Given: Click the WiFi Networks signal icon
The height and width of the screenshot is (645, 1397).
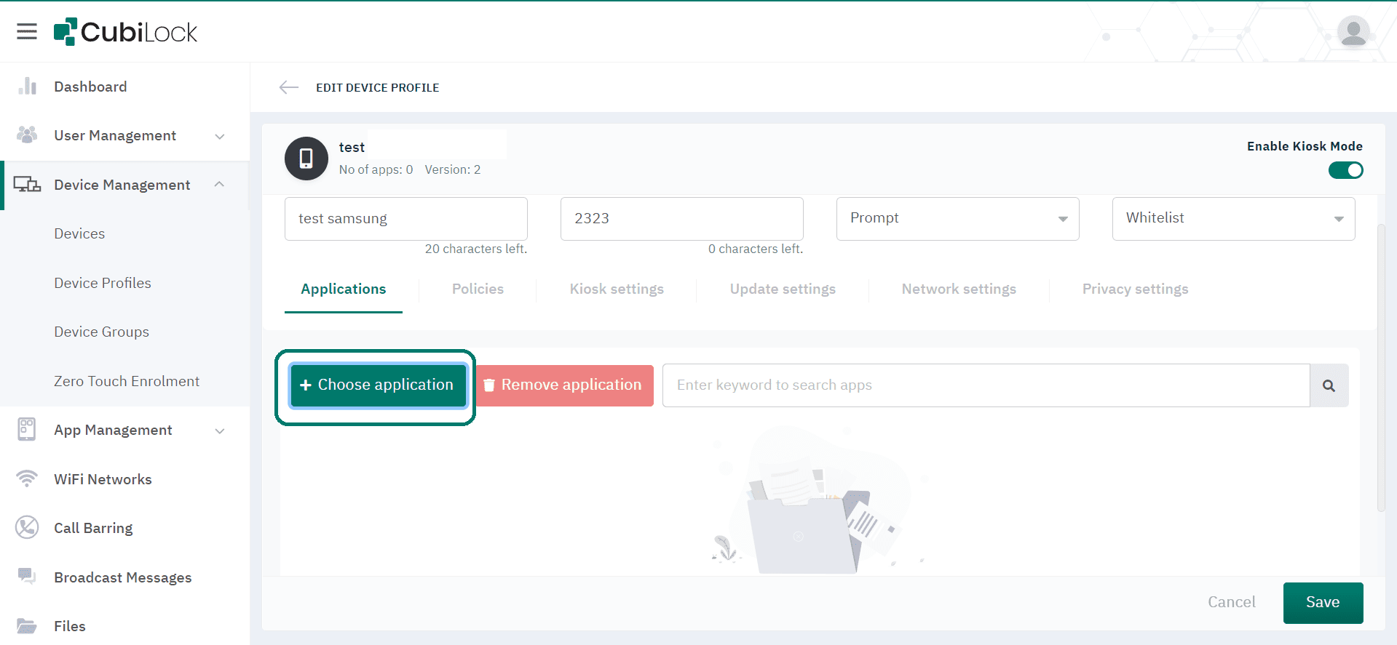Looking at the screenshot, I should [27, 479].
